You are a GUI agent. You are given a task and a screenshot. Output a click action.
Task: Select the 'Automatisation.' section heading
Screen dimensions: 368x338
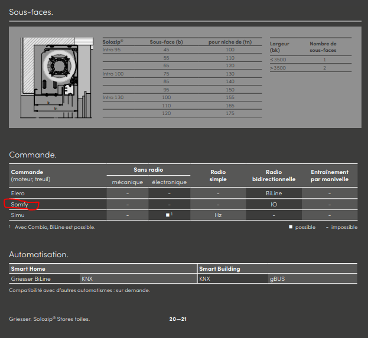point(38,254)
